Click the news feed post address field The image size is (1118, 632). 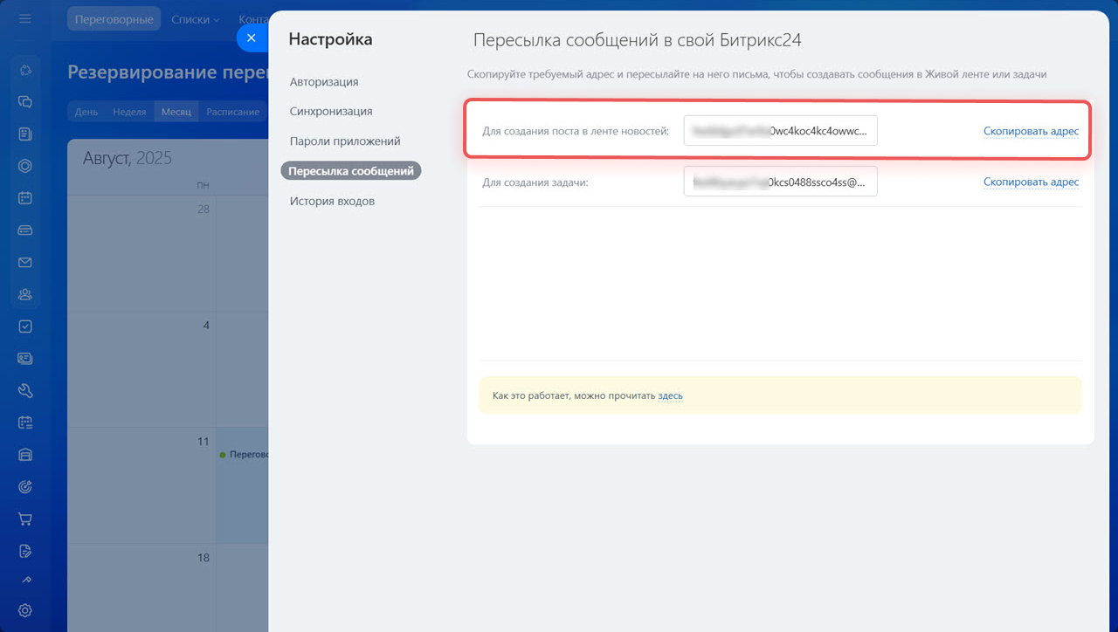(x=780, y=131)
